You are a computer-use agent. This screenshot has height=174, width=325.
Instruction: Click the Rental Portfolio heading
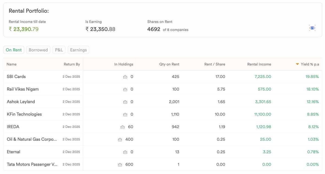point(29,11)
